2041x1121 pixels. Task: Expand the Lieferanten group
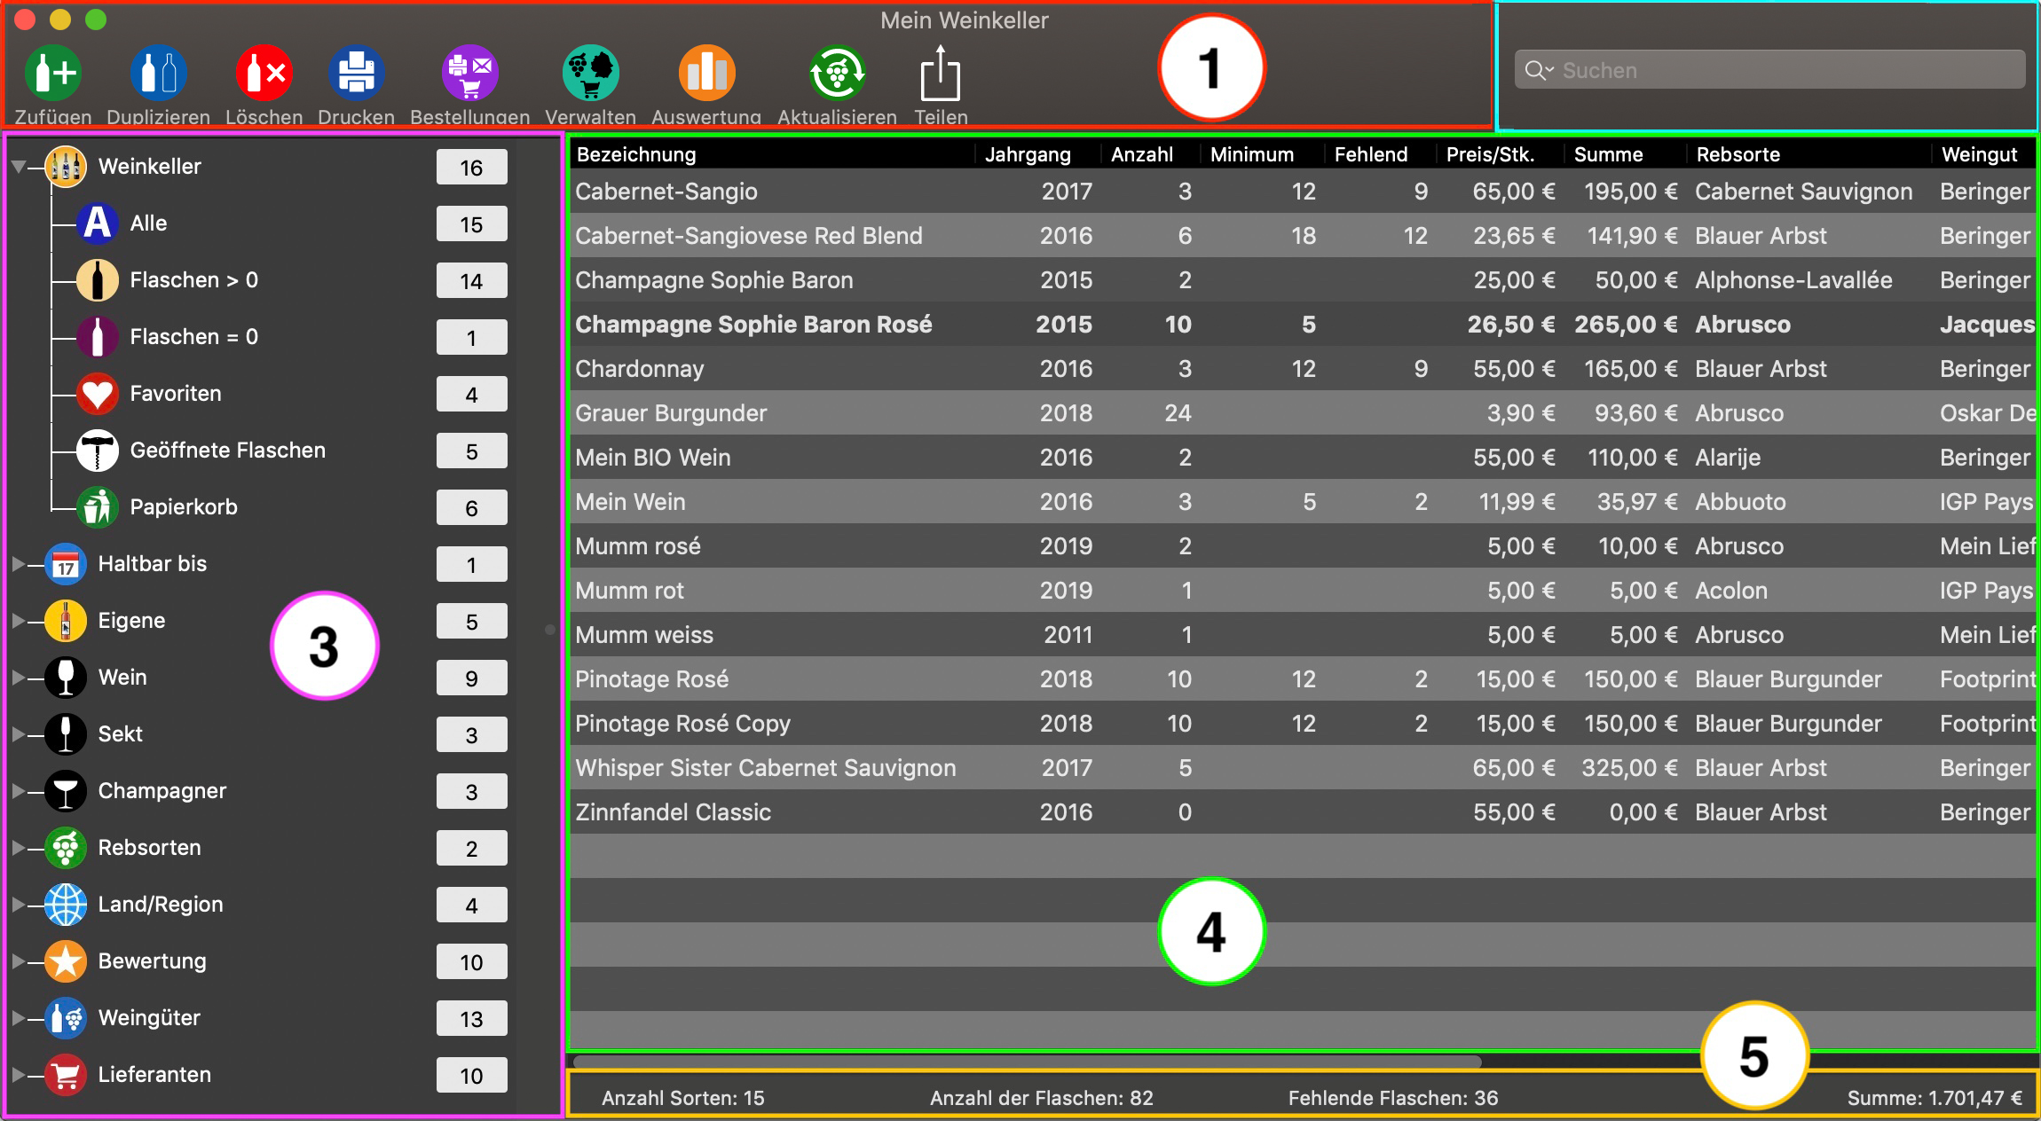[19, 1075]
